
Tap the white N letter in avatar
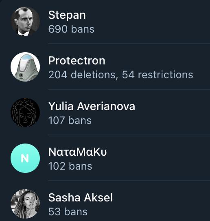tap(25, 158)
